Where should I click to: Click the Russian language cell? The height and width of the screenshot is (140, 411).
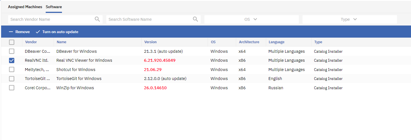(276, 88)
